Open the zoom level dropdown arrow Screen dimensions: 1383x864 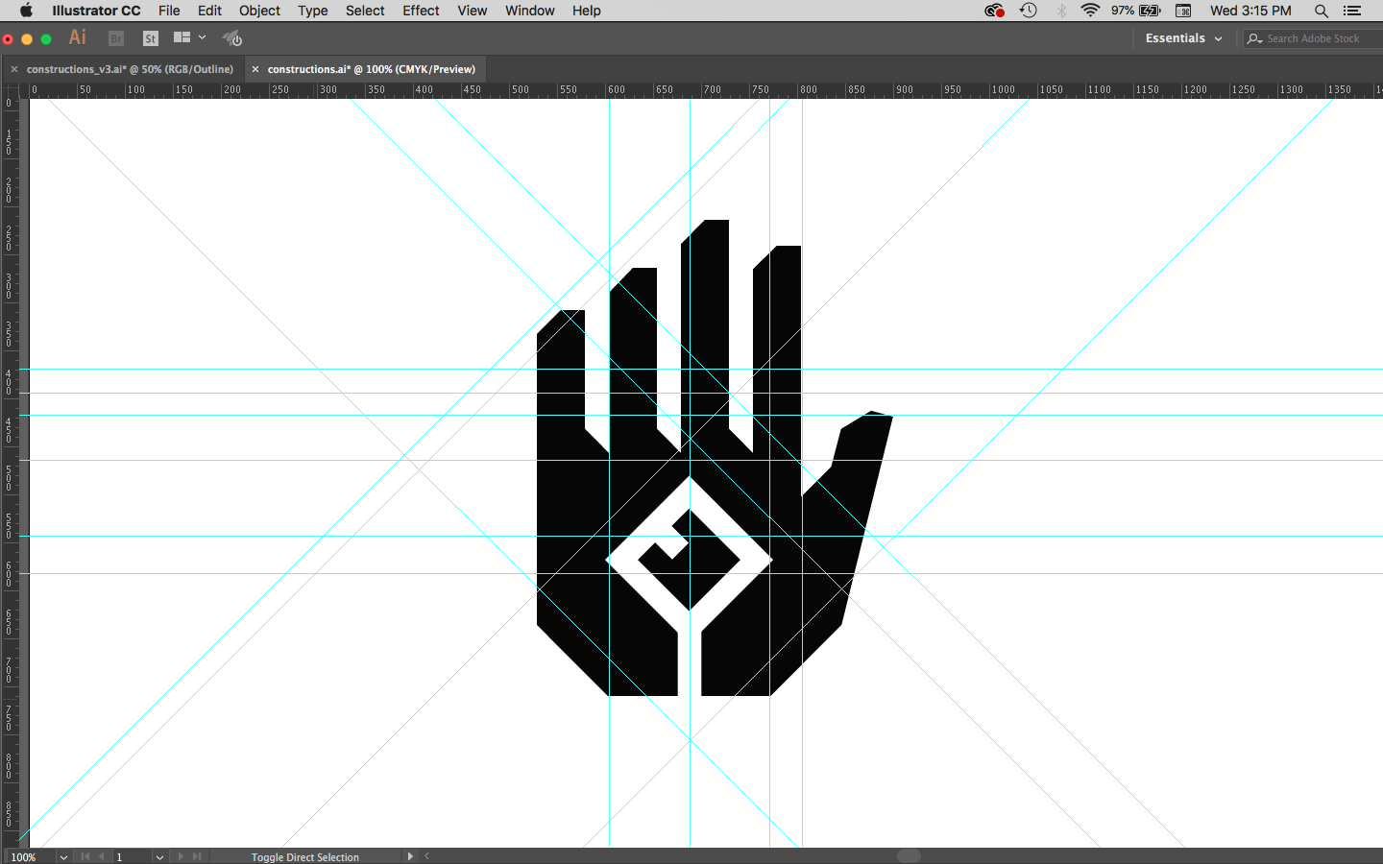point(63,857)
